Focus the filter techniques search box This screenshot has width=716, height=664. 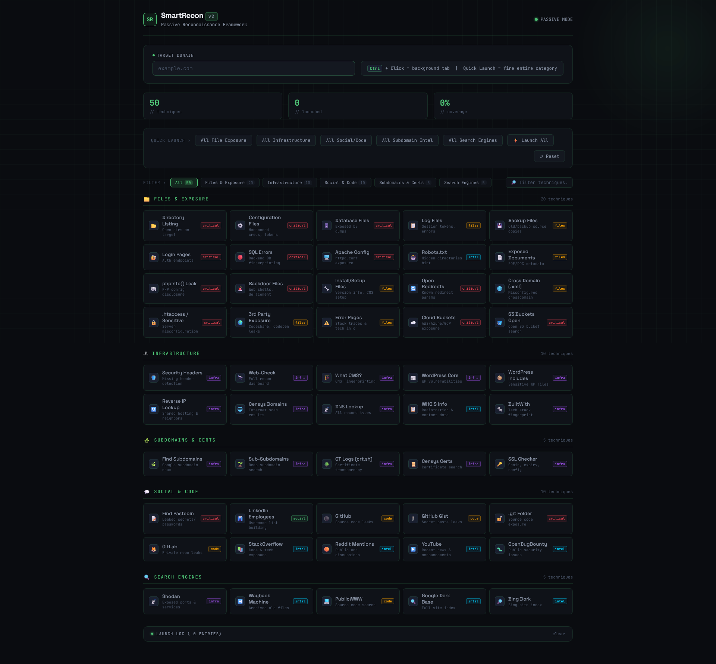[539, 183]
